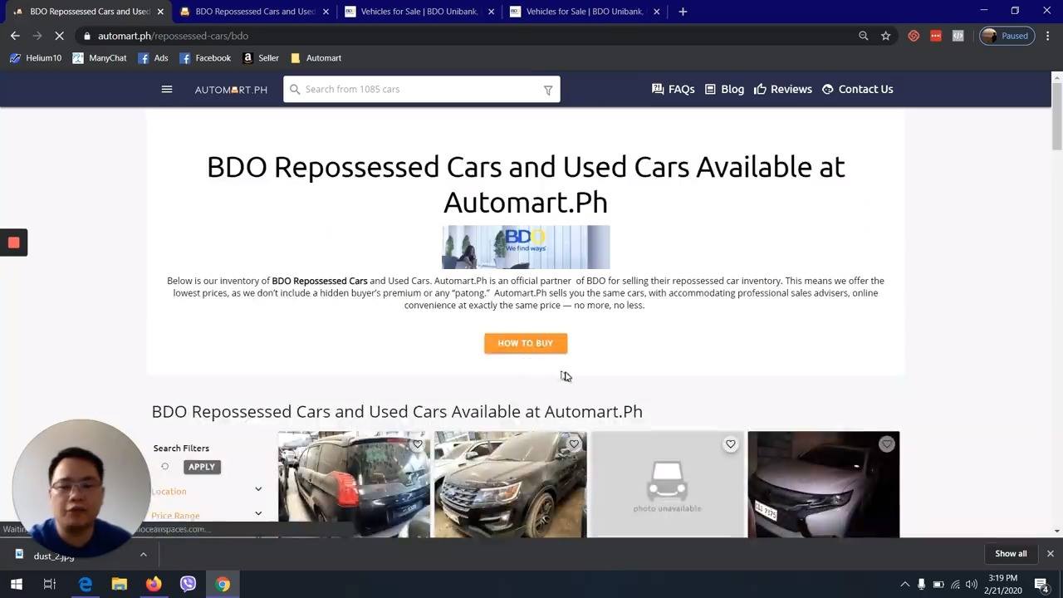Open the Automart bookmarks folder
1063x598 pixels.
316,58
